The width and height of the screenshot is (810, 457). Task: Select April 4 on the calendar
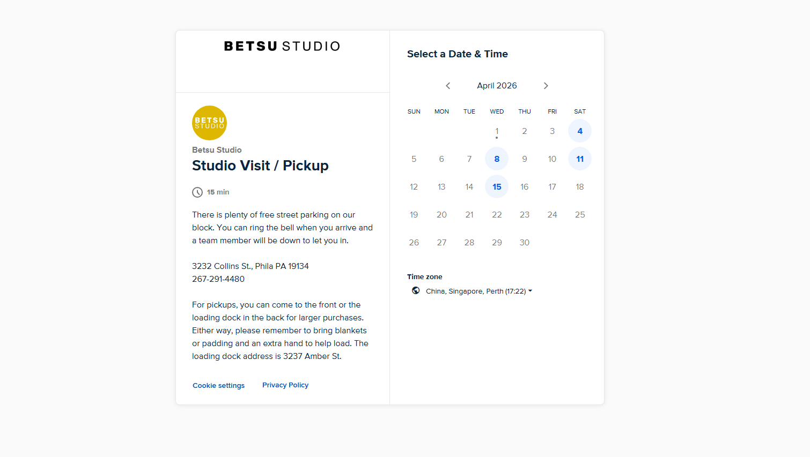pyautogui.click(x=580, y=131)
